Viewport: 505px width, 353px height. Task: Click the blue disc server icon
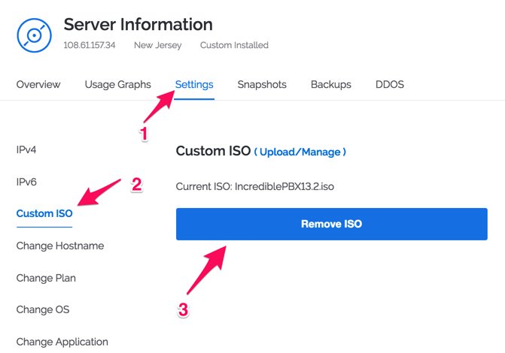[34, 35]
